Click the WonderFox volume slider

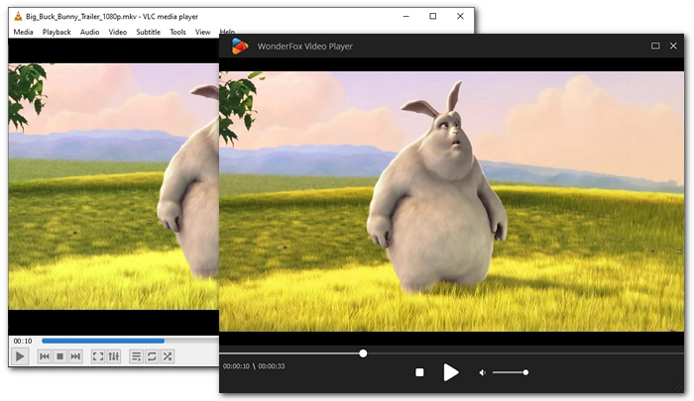[x=511, y=372]
